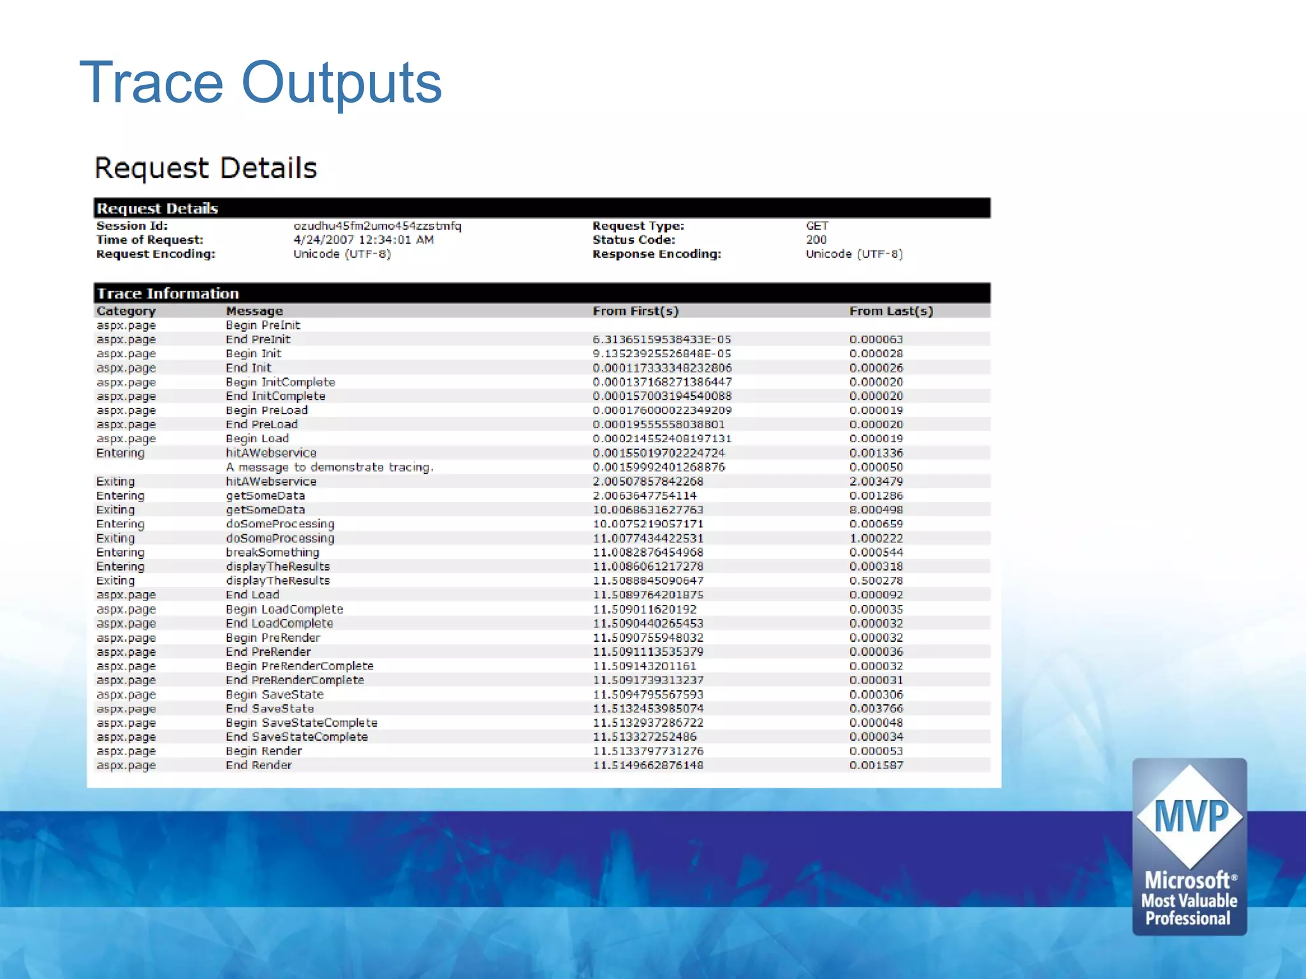The image size is (1306, 979).
Task: Click the Trace Information black header bar
Action: 542,293
